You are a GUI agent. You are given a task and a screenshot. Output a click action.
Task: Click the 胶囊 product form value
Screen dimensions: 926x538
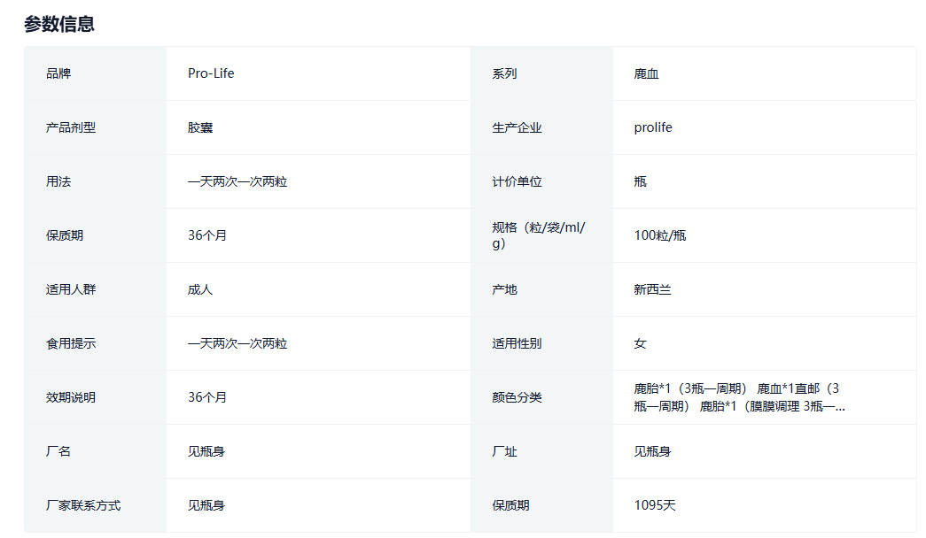tap(200, 127)
